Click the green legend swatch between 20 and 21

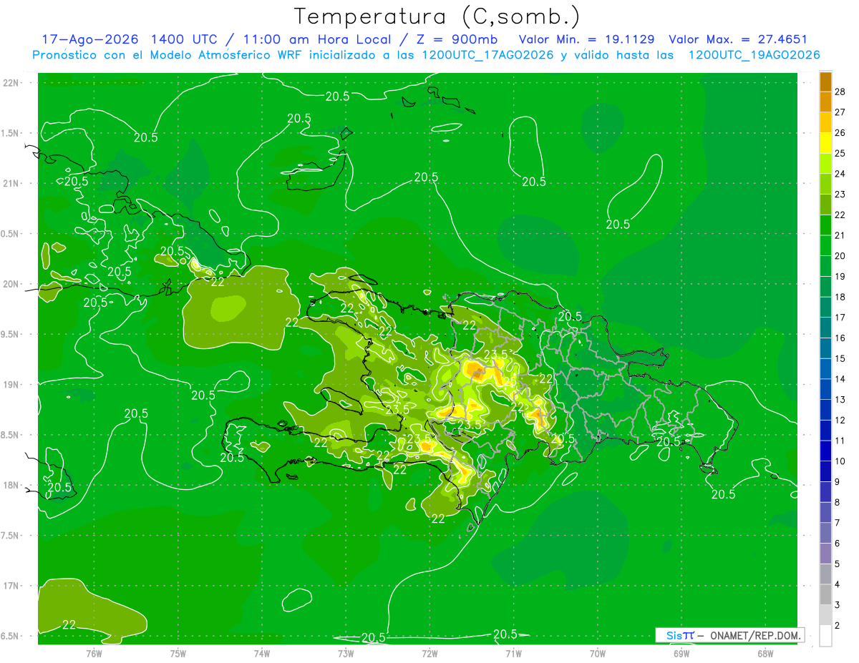tap(825, 246)
